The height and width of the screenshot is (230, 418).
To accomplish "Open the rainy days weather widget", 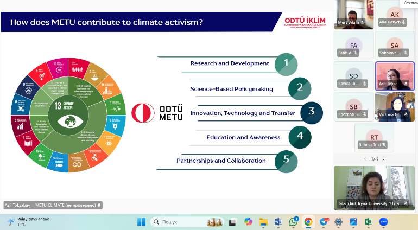I will (24, 222).
